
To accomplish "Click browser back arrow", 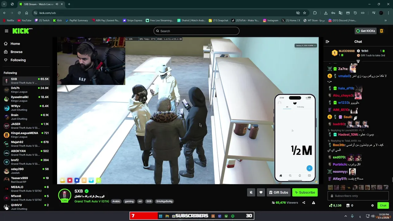I will 4,13.
